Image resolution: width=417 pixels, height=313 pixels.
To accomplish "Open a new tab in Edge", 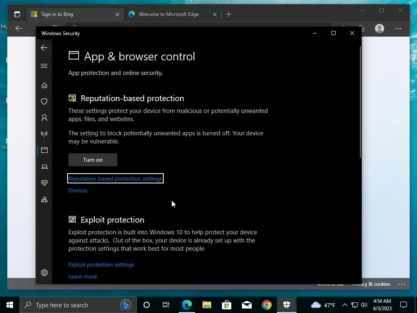I will (x=228, y=14).
